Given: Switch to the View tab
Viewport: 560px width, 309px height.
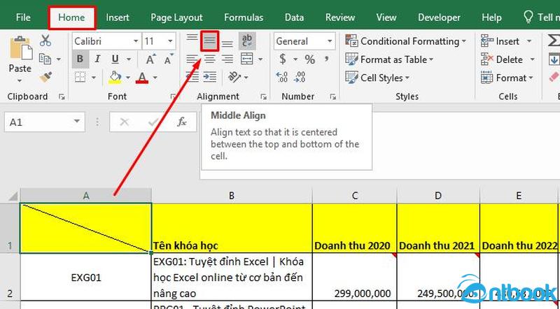Looking at the screenshot, I should 386,17.
